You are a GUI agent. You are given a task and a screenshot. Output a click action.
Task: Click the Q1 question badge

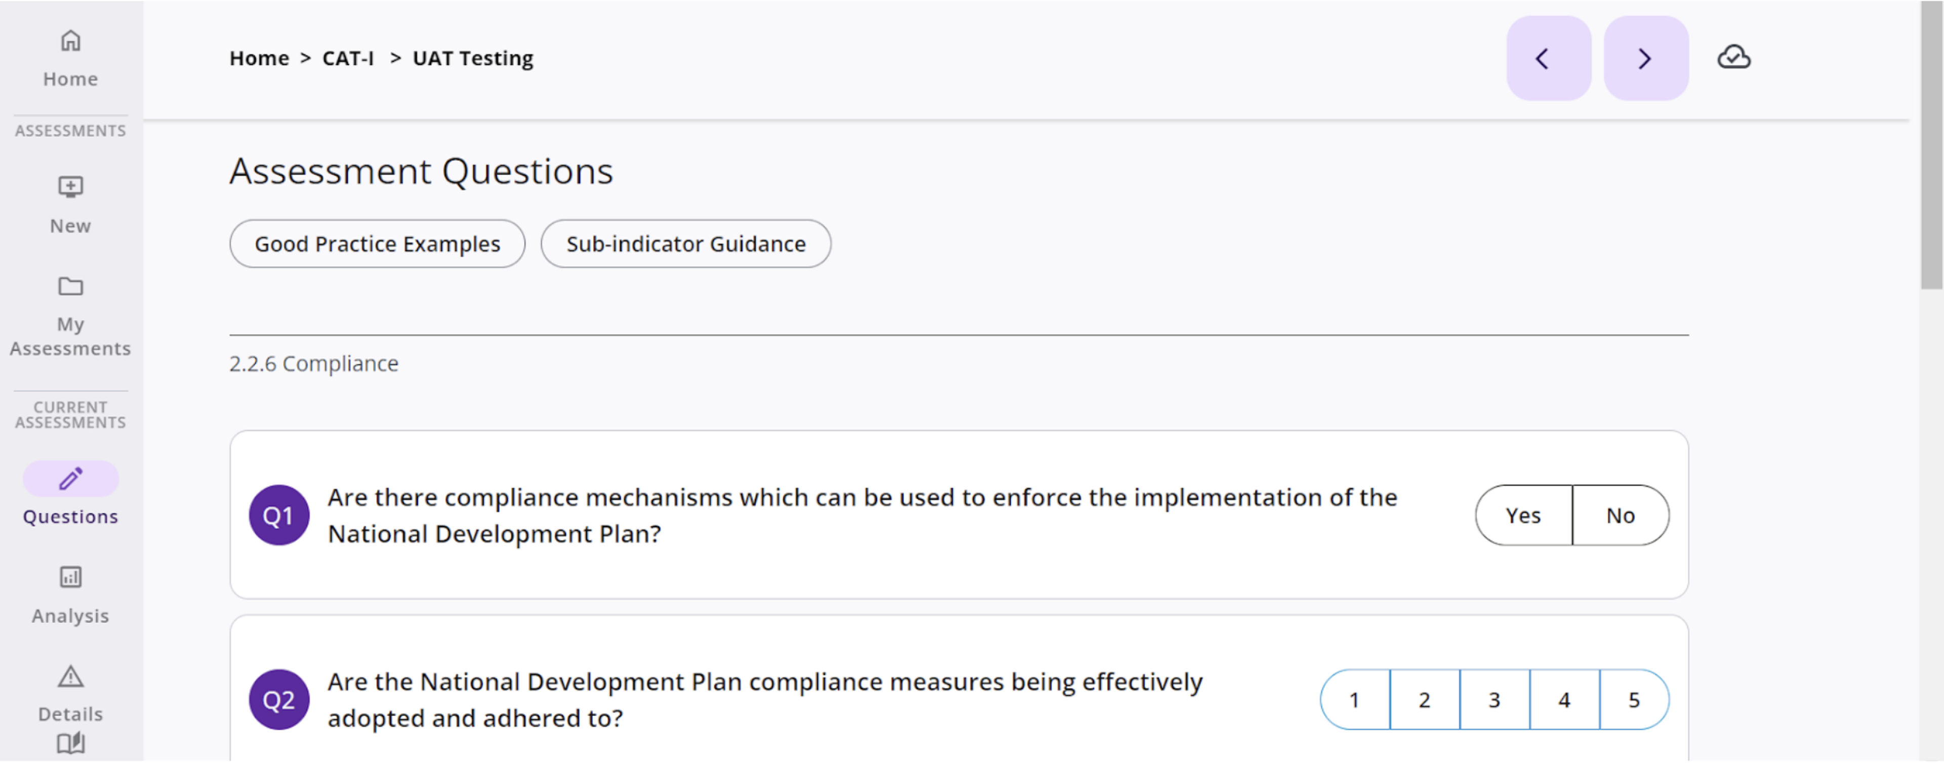click(x=278, y=515)
